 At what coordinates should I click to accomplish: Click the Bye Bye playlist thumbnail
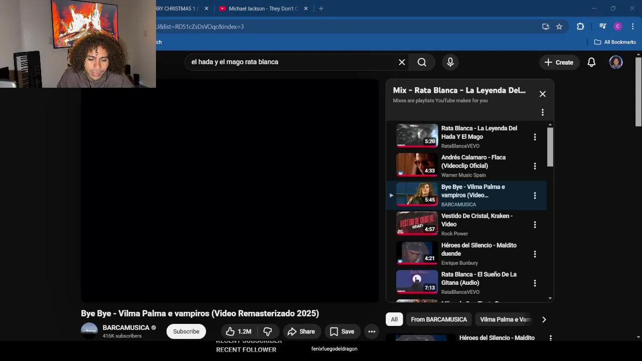(417, 194)
